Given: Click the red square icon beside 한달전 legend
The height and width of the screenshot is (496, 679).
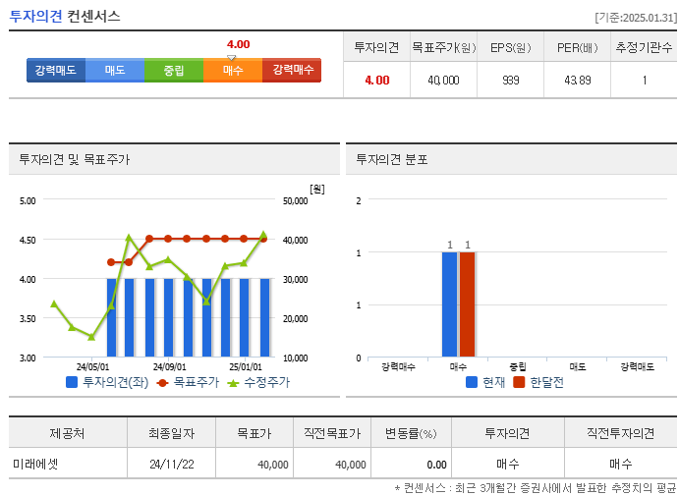Looking at the screenshot, I should tap(519, 382).
